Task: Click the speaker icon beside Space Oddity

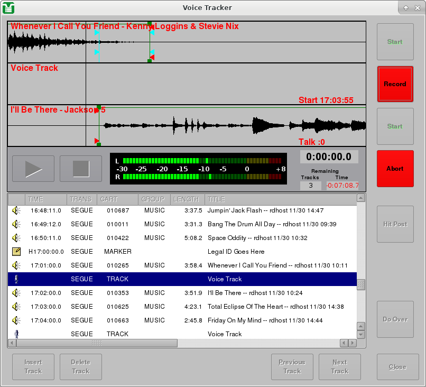Action: click(15, 237)
